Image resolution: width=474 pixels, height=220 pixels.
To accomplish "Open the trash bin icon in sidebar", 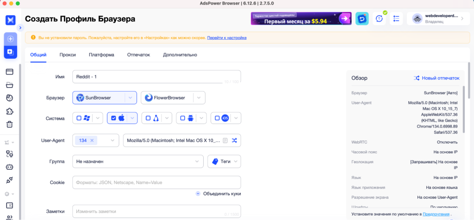I will (x=10, y=124).
